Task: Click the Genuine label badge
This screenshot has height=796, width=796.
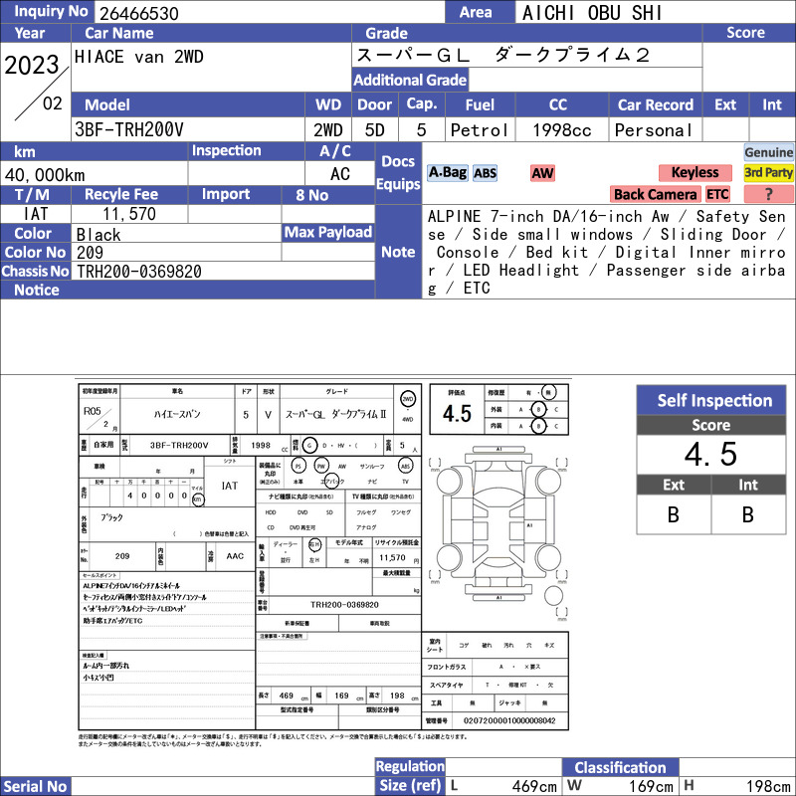Action: (x=768, y=152)
